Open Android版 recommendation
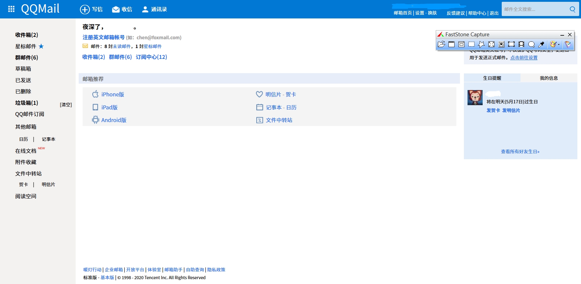581x284 pixels. tap(109, 120)
